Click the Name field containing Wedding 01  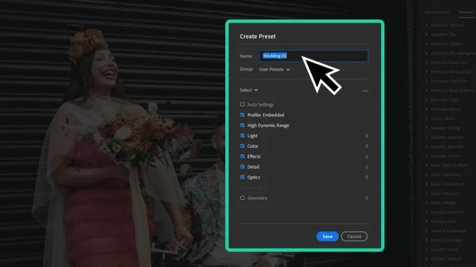pos(314,56)
